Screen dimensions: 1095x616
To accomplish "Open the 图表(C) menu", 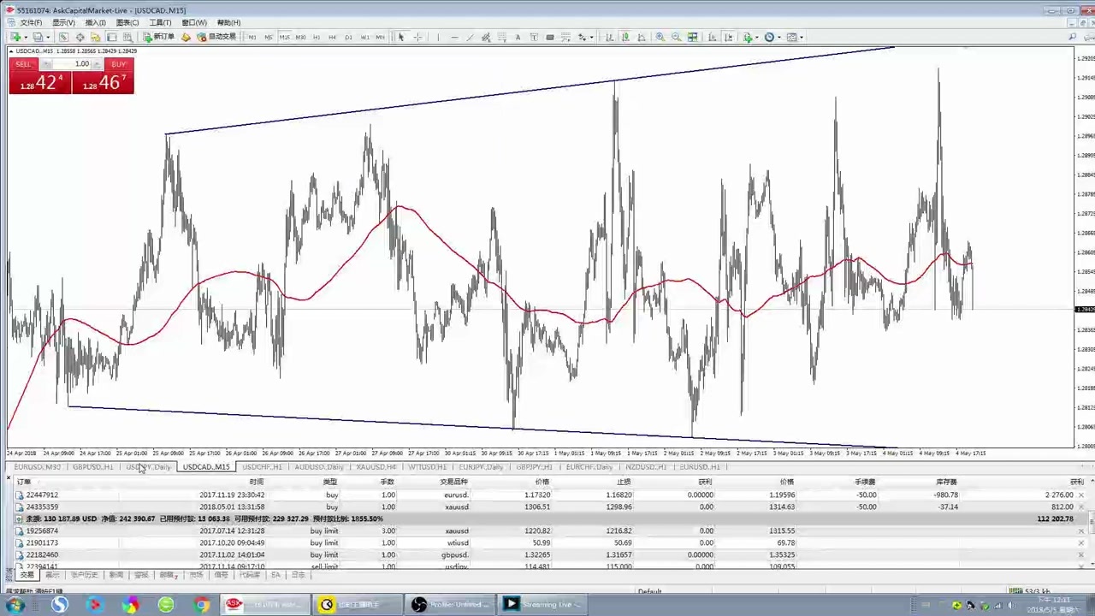I will (127, 22).
